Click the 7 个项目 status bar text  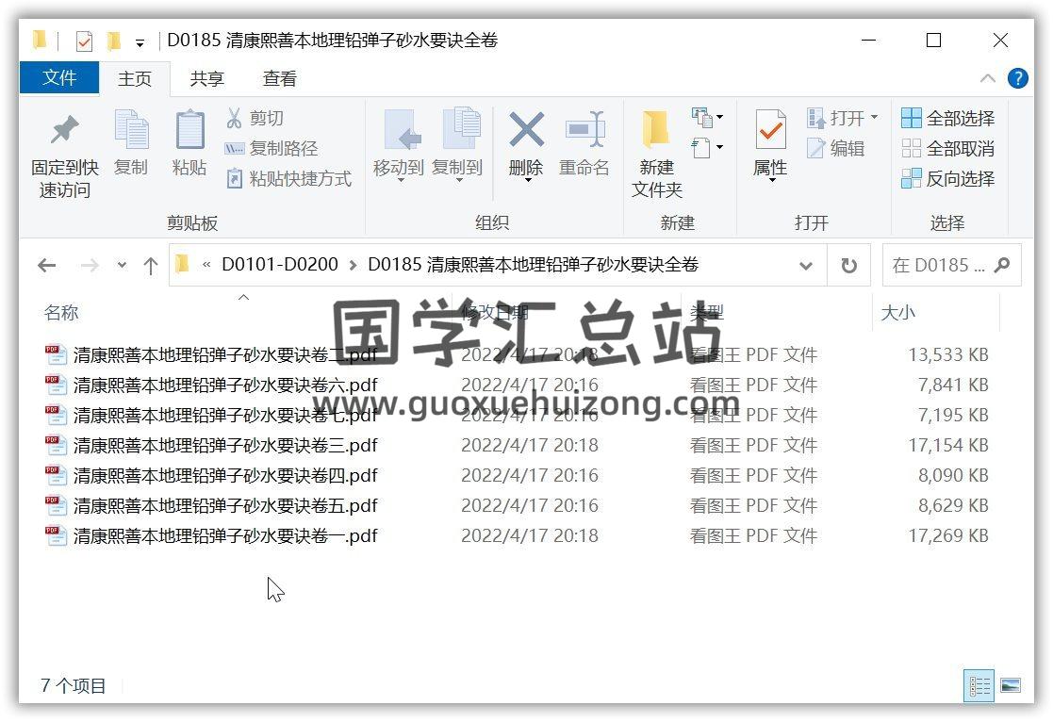74,686
